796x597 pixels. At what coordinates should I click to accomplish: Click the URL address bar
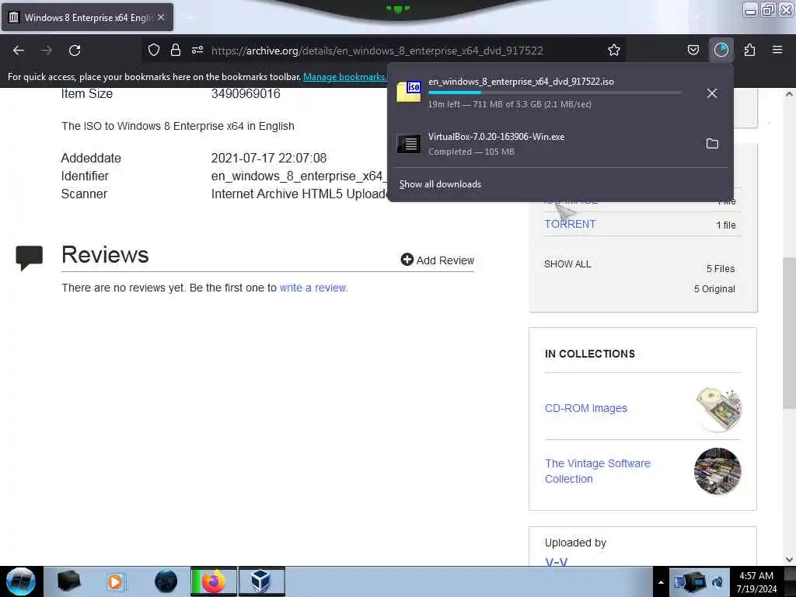coord(377,51)
